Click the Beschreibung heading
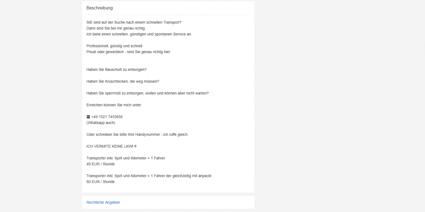The image size is (425, 212). click(x=100, y=8)
